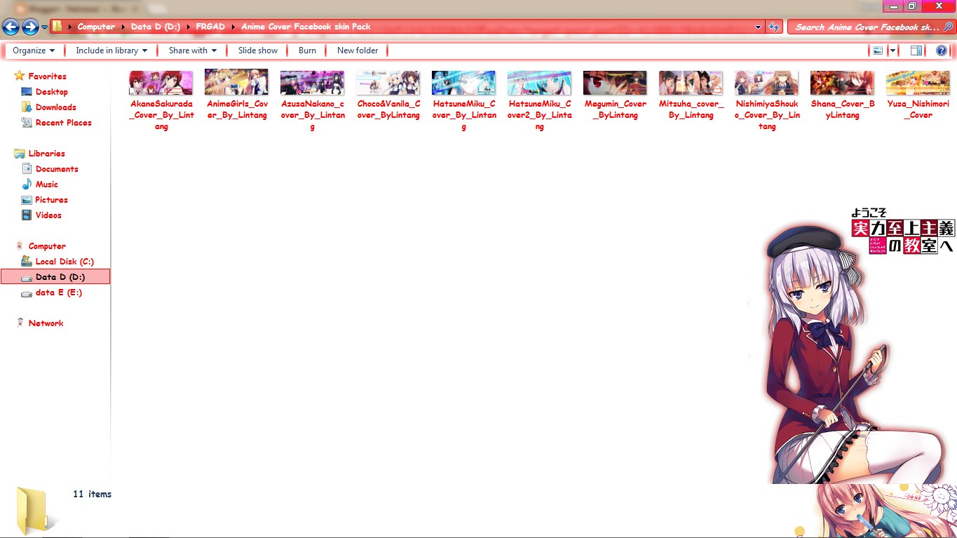
Task: Refresh the folder view with refresh icon
Action: (773, 26)
